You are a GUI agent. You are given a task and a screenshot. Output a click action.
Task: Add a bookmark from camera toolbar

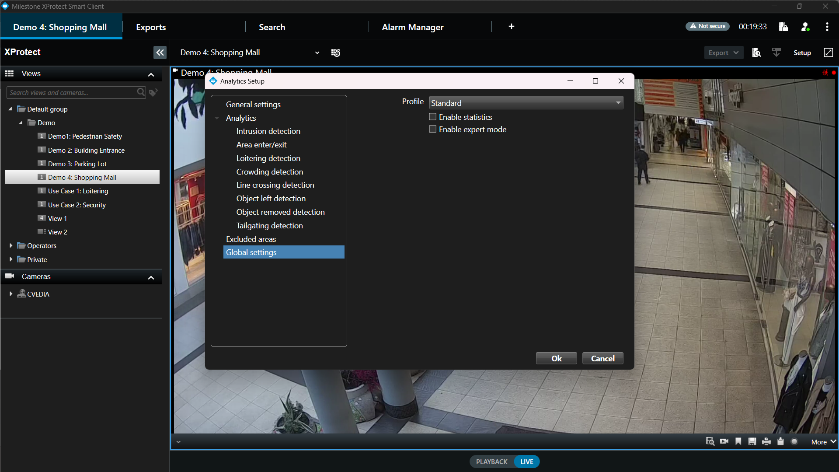(738, 441)
